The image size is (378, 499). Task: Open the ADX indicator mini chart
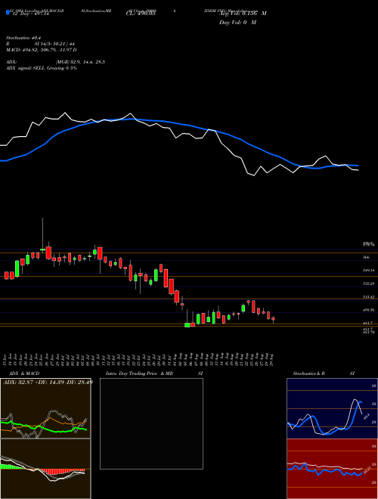[x=45, y=408]
